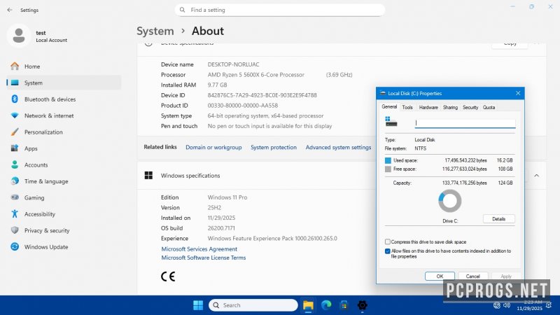Viewport: 560px width, 315px height.
Task: Launch Microsoft Edge from the taskbar
Action: [326, 305]
